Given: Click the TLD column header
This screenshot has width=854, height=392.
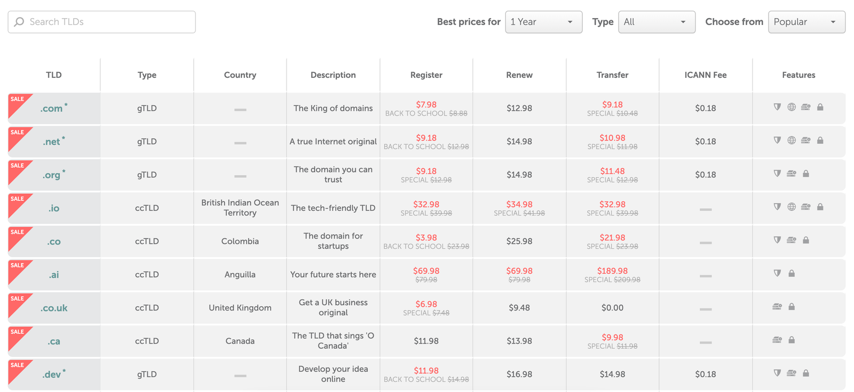Looking at the screenshot, I should 54,75.
